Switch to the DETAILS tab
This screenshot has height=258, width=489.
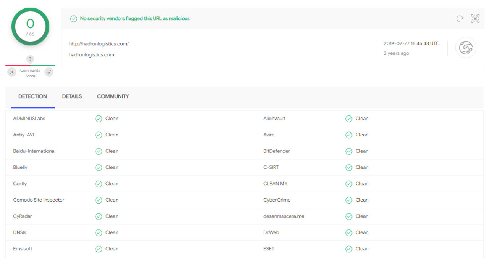[x=72, y=96]
